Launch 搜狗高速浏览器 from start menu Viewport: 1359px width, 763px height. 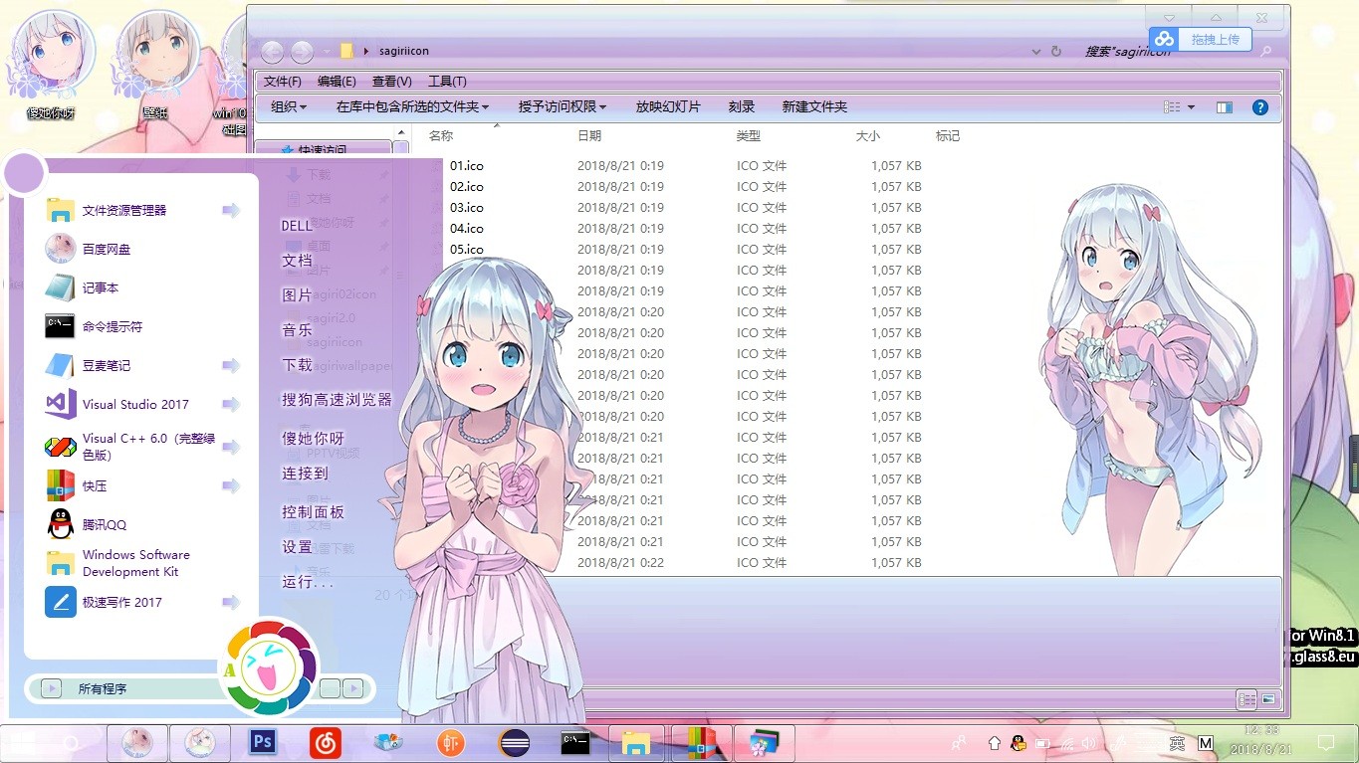(x=337, y=400)
